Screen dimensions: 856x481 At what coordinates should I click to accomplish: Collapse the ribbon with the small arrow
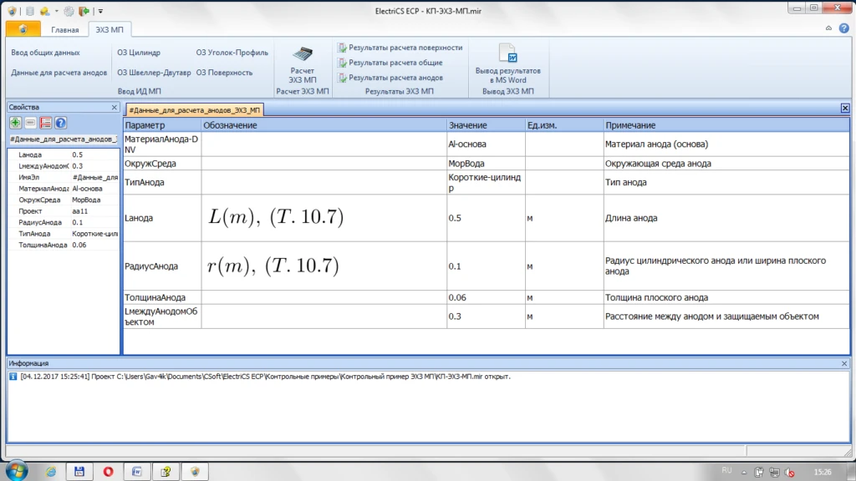(828, 28)
